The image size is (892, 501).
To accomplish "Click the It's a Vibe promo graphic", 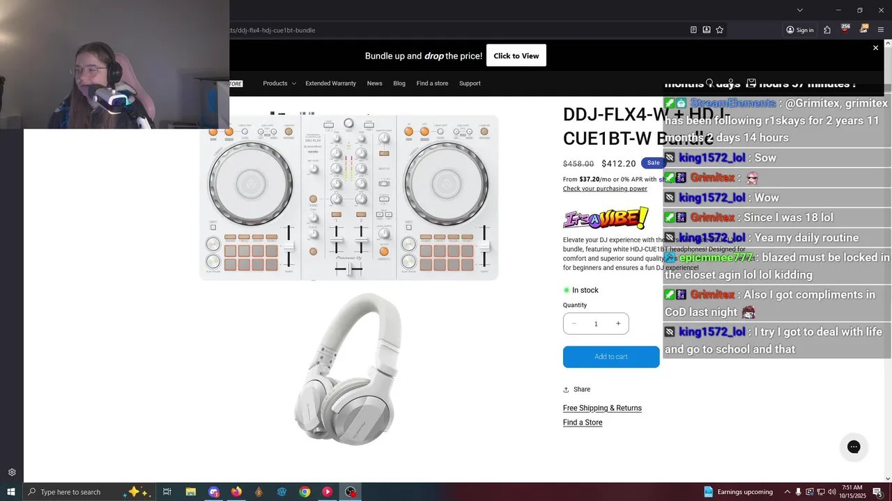I will (606, 218).
